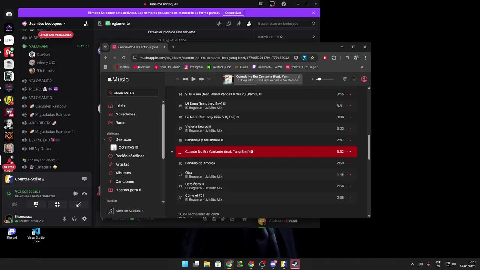
Task: Collapse the Destacar section in library
Action: (x=104, y=139)
